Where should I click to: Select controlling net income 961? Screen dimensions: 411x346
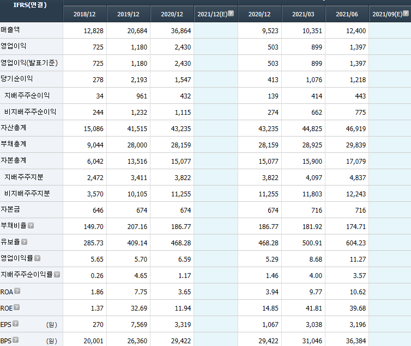click(x=142, y=96)
